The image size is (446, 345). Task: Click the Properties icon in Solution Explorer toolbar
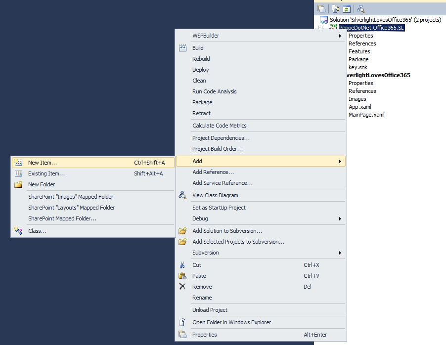point(321,9)
